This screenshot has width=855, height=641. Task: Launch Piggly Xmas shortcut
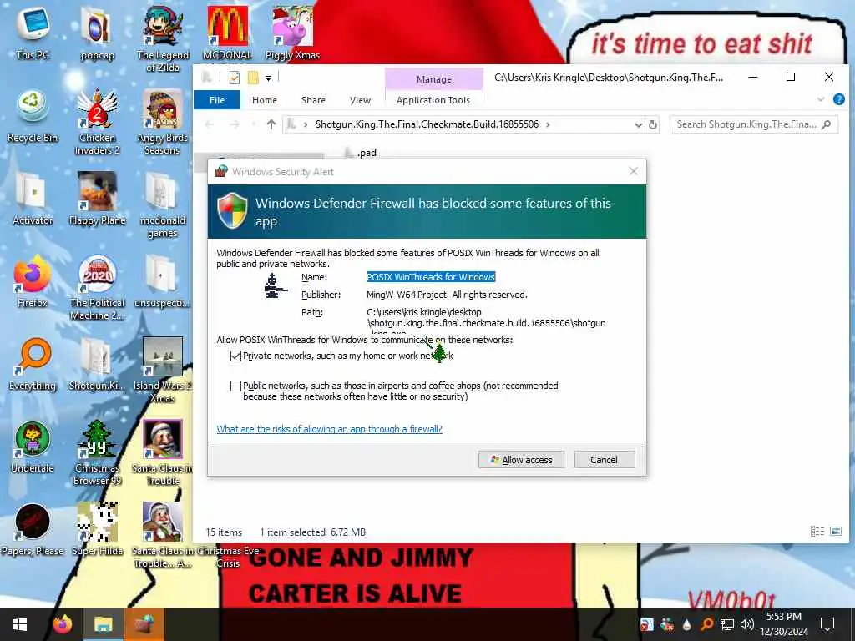pos(292,31)
